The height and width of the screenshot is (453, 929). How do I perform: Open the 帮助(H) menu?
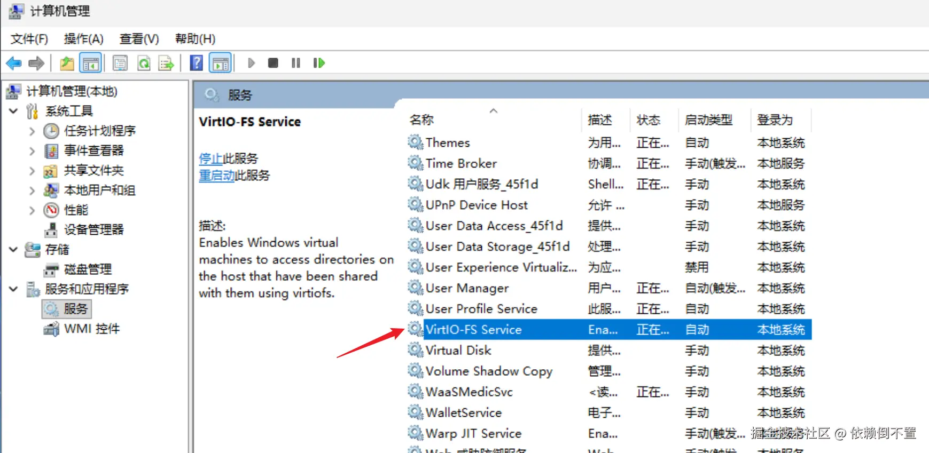[x=195, y=39]
